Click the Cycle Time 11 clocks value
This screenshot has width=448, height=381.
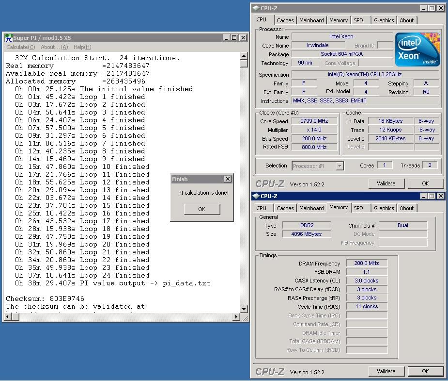(x=367, y=306)
